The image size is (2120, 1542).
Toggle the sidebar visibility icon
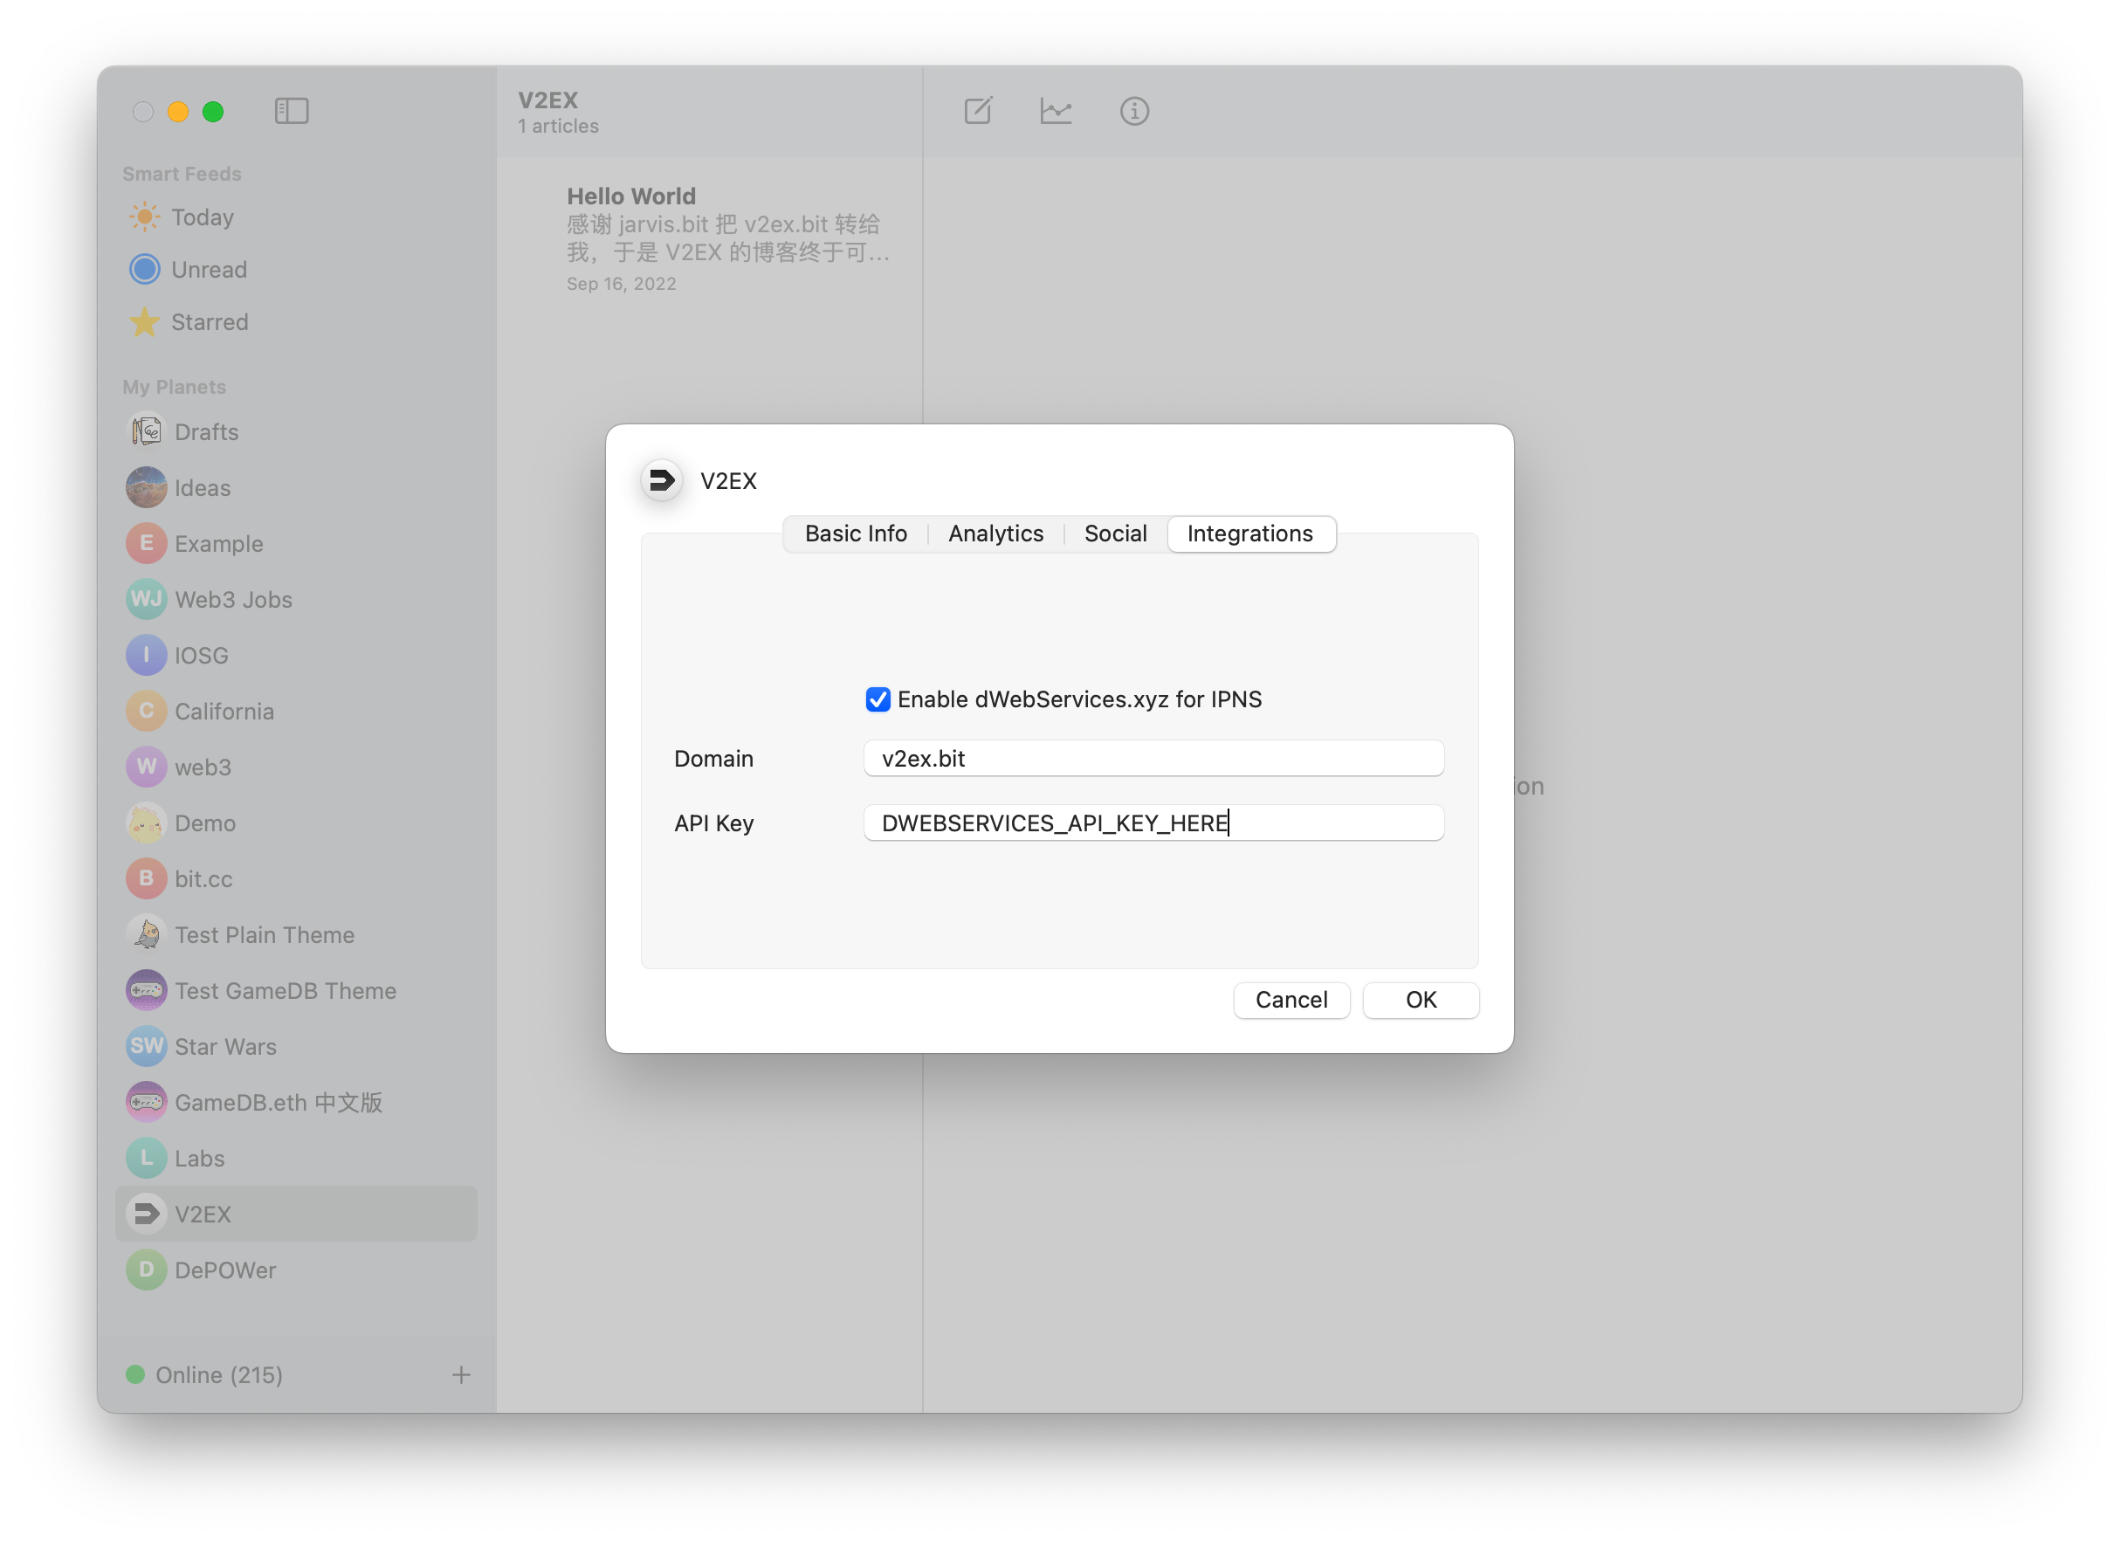coord(292,110)
